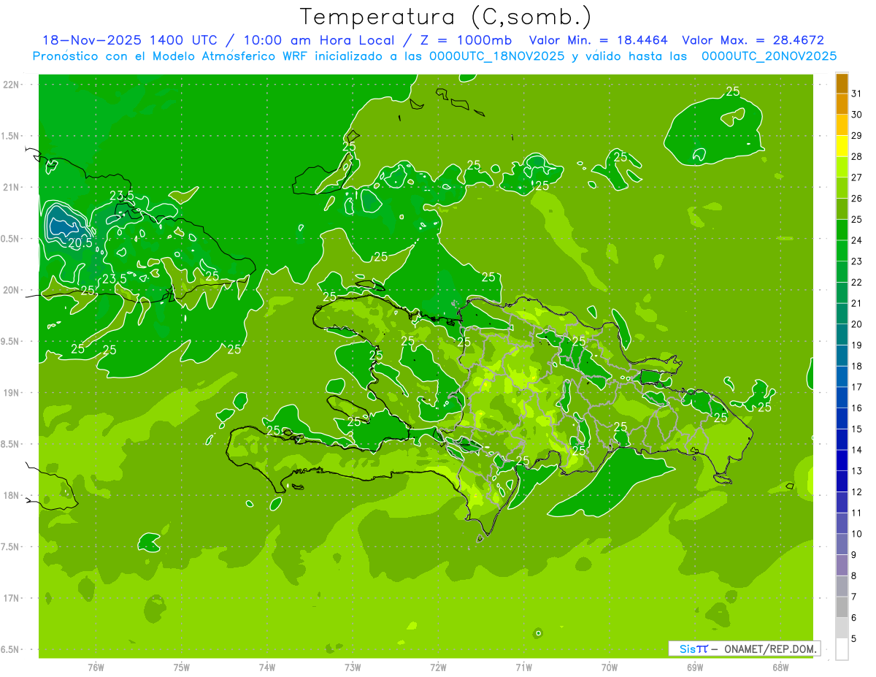
Task: Click the '75W' longitude axis label
Action: [x=182, y=668]
